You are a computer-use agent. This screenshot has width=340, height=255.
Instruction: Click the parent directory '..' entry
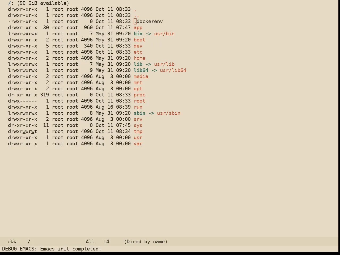[x=137, y=15]
